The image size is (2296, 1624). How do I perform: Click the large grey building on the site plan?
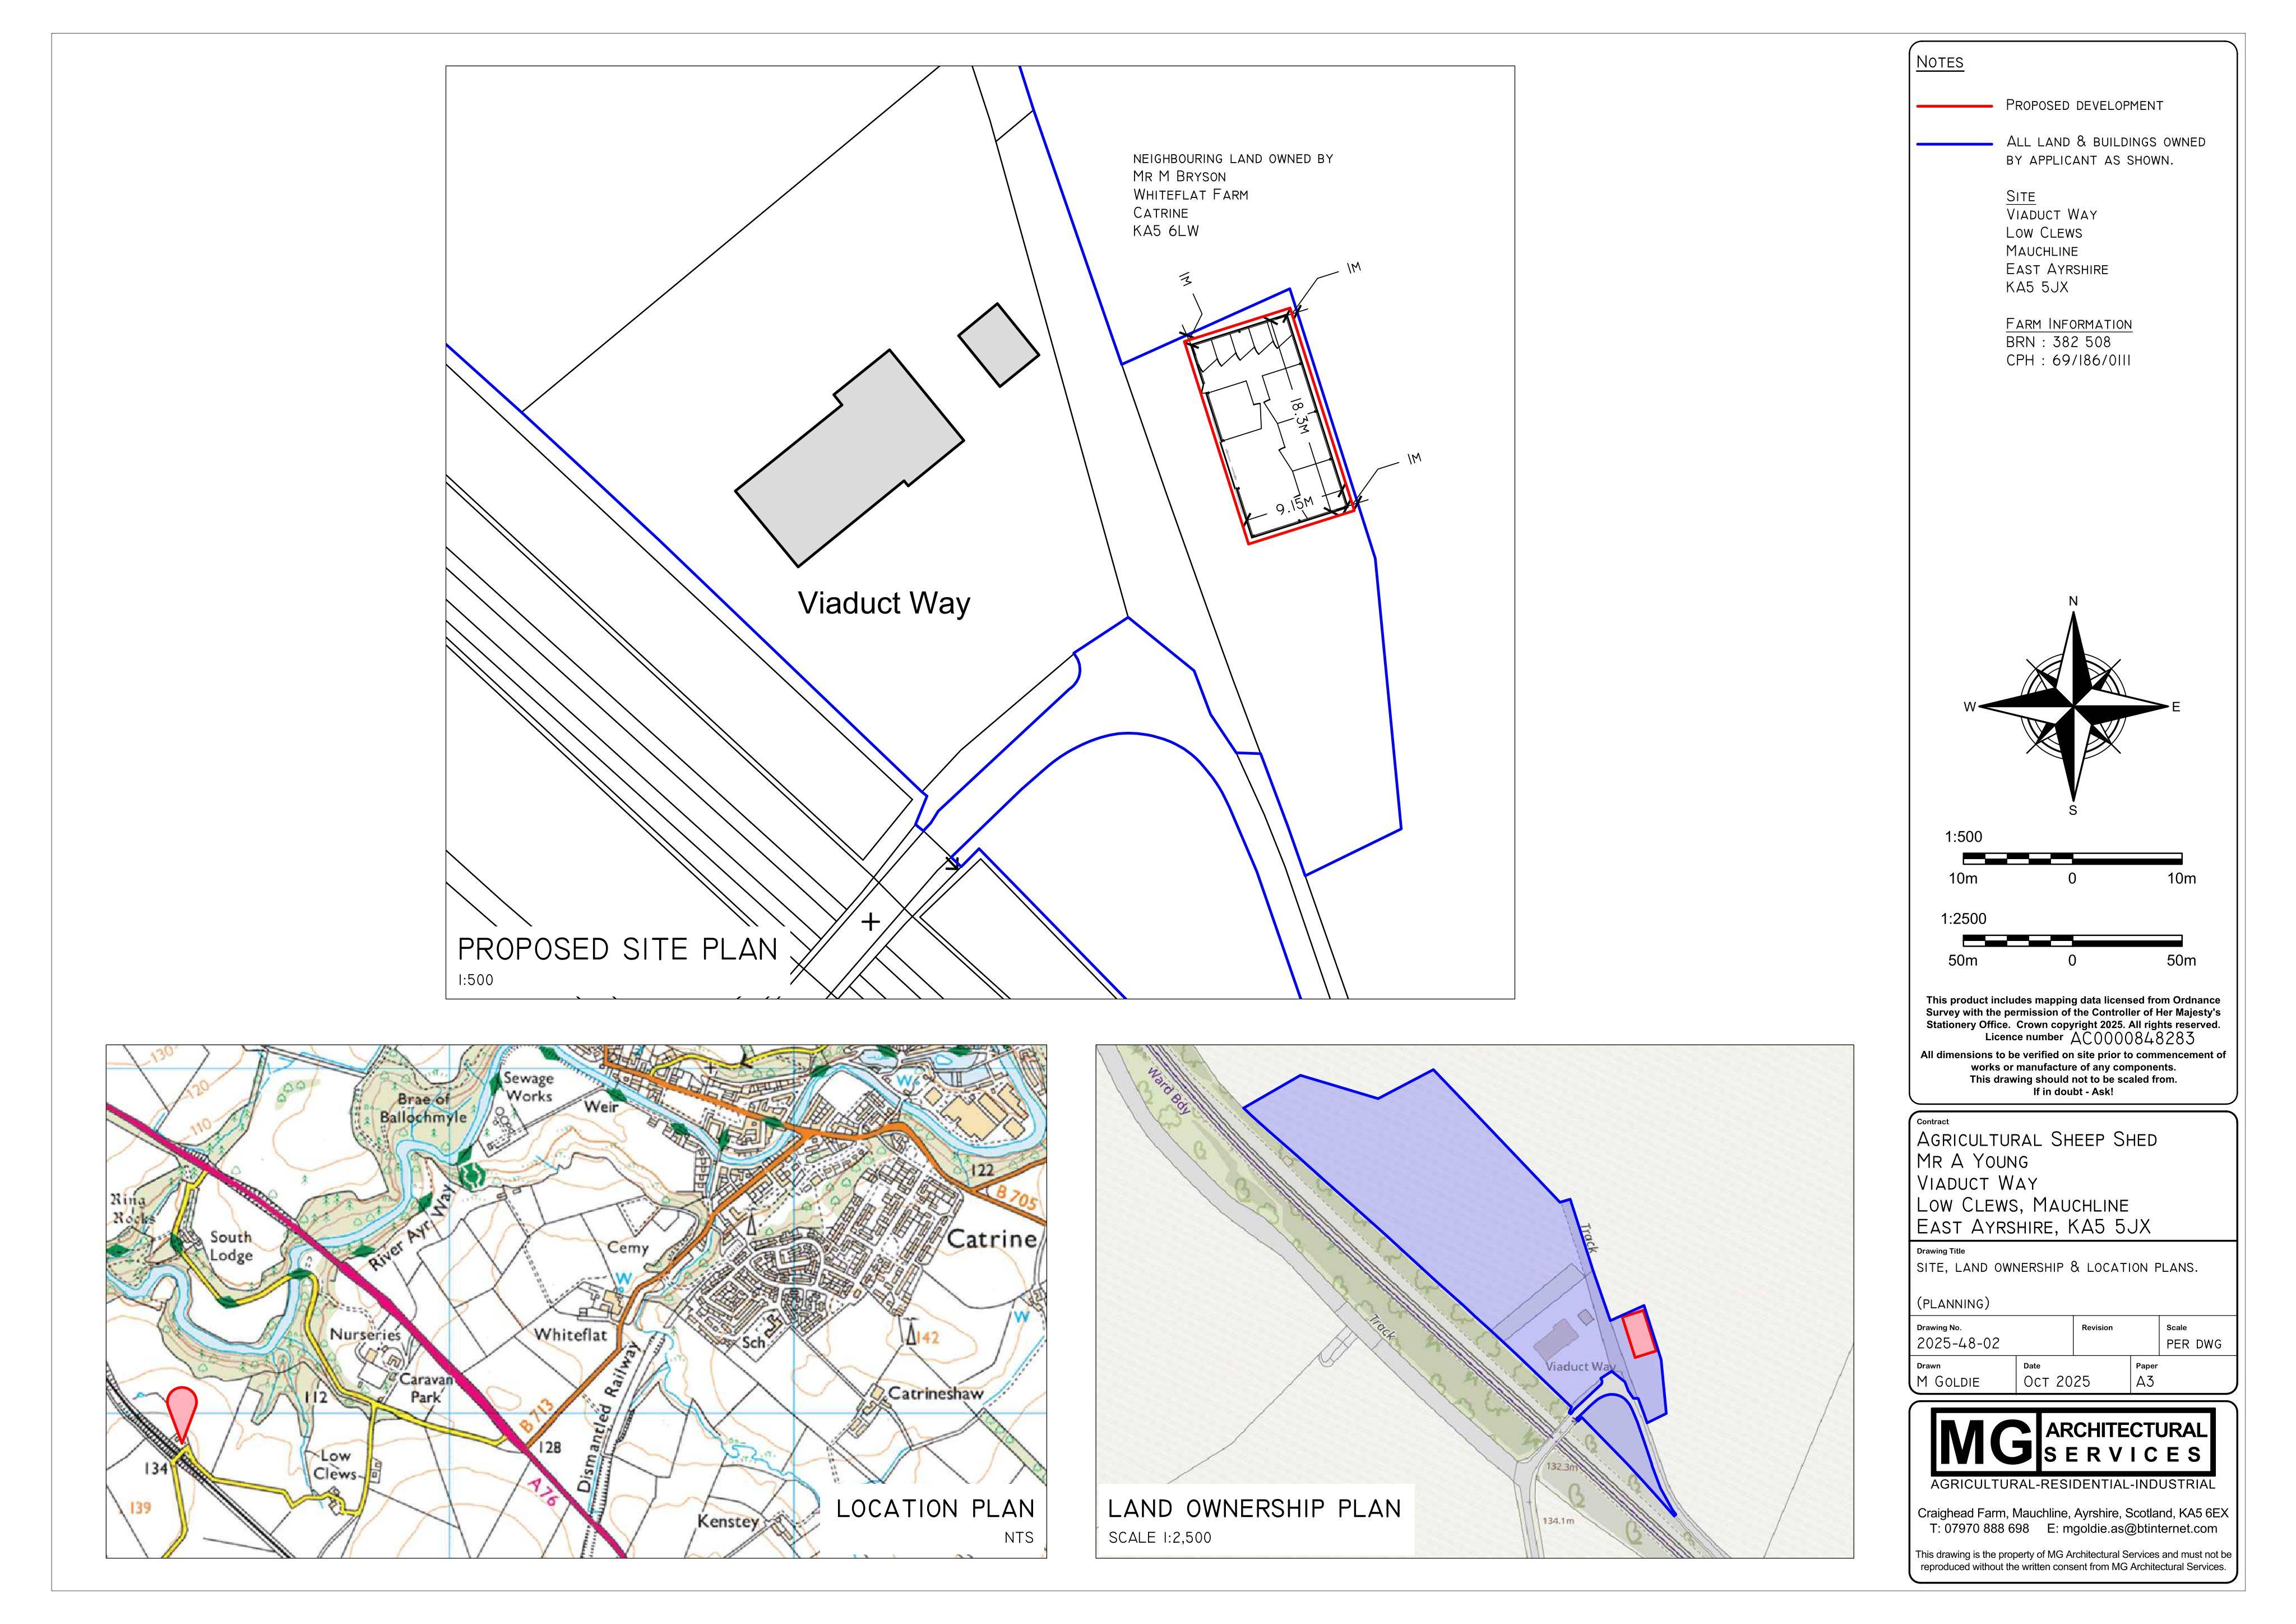[x=850, y=458]
